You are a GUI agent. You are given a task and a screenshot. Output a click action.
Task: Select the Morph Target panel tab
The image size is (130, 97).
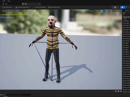click(x=126, y=17)
